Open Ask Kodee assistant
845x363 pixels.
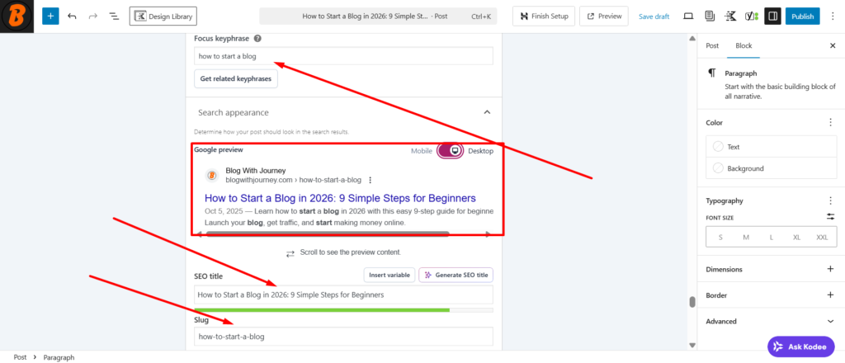[800, 346]
